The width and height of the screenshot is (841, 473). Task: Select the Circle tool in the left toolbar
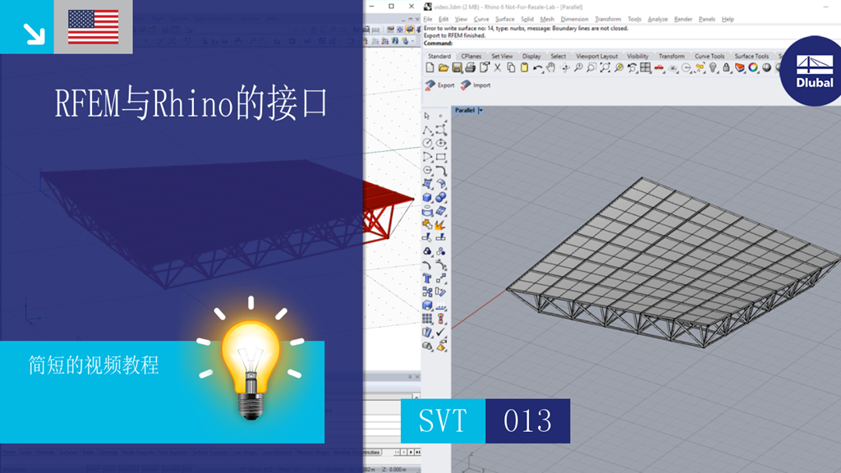tap(427, 143)
